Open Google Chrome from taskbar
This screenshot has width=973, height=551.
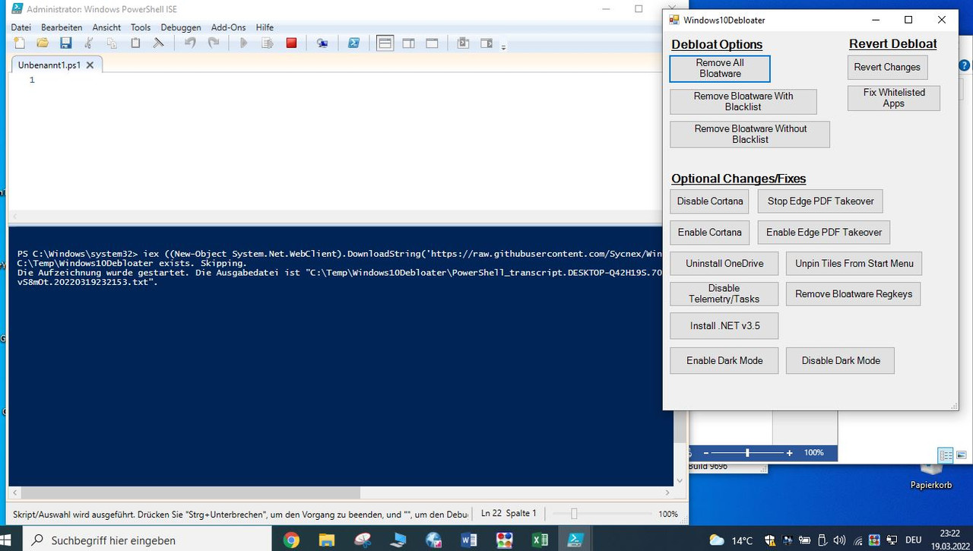click(291, 540)
